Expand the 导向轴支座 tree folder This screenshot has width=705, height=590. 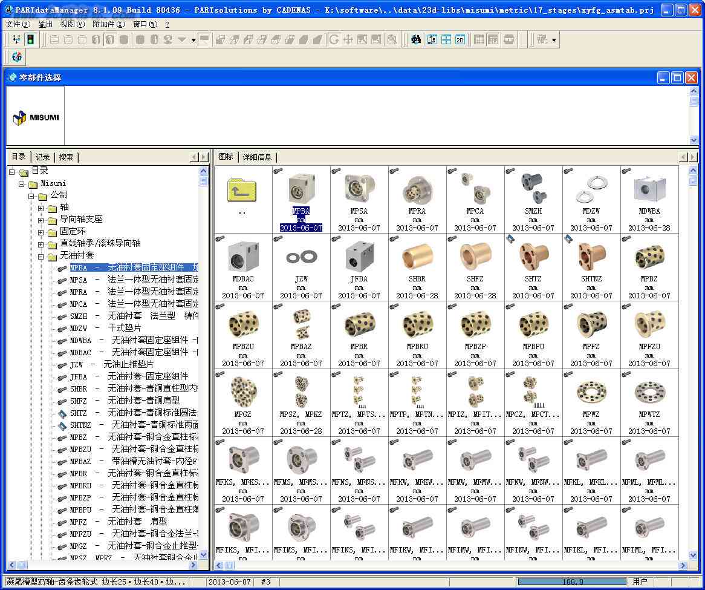tap(41, 220)
